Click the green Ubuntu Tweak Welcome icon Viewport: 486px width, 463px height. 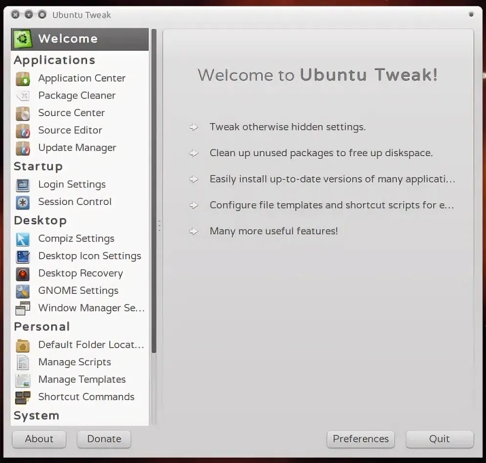click(22, 39)
